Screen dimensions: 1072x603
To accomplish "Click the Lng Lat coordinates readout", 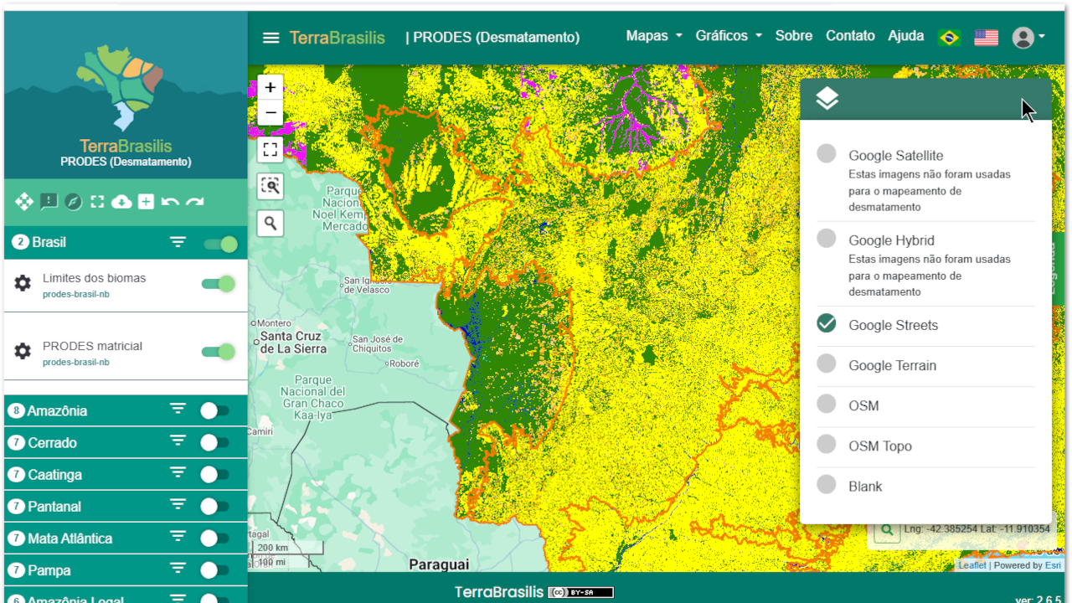I will tap(977, 529).
